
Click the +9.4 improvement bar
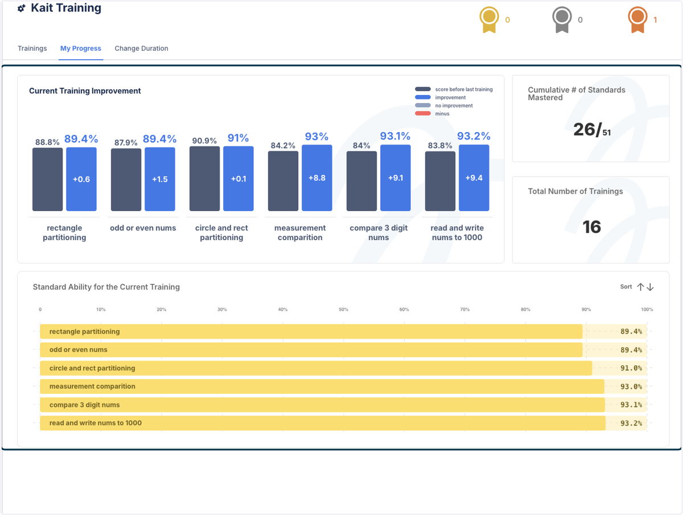coord(474,178)
